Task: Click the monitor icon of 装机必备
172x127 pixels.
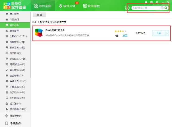Action: pyautogui.click(x=7, y=25)
